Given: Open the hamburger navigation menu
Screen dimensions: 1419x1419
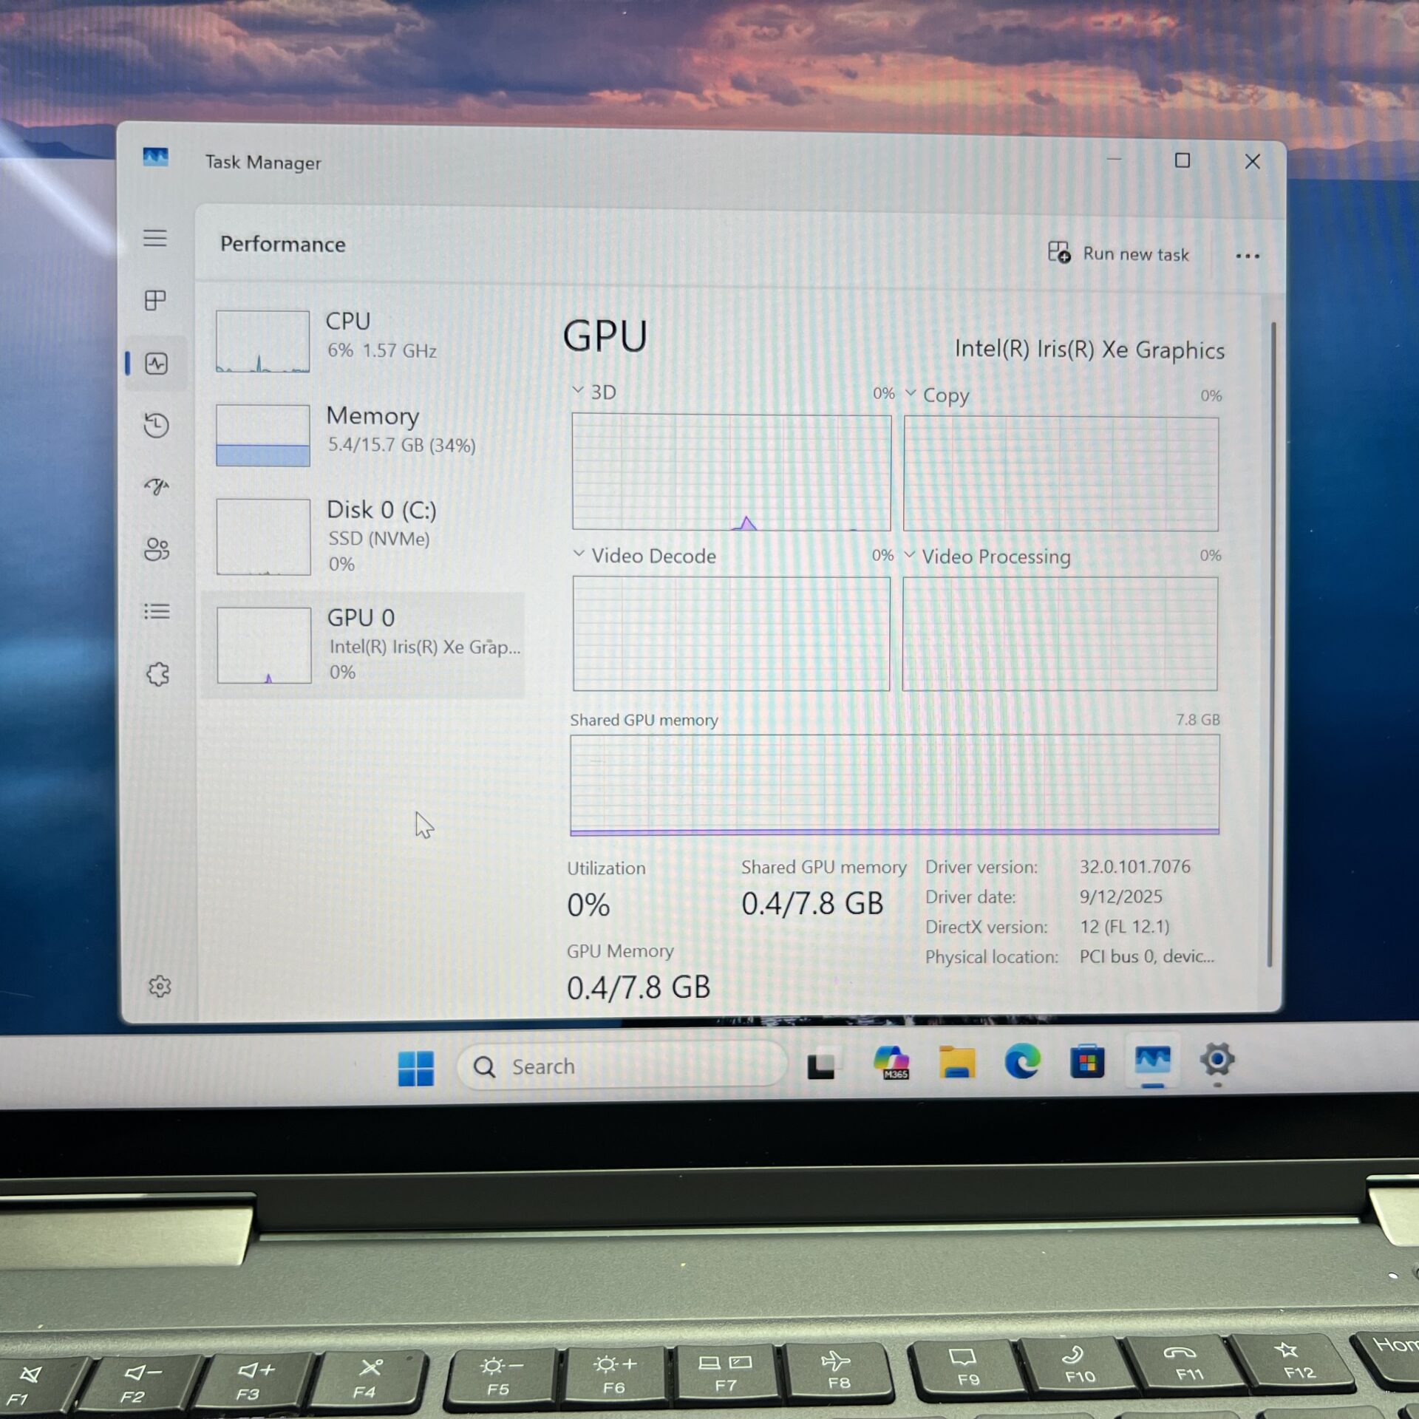Looking at the screenshot, I should tap(154, 238).
